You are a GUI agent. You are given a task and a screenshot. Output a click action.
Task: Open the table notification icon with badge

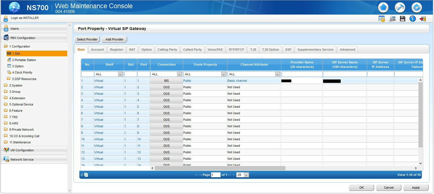tap(382, 19)
